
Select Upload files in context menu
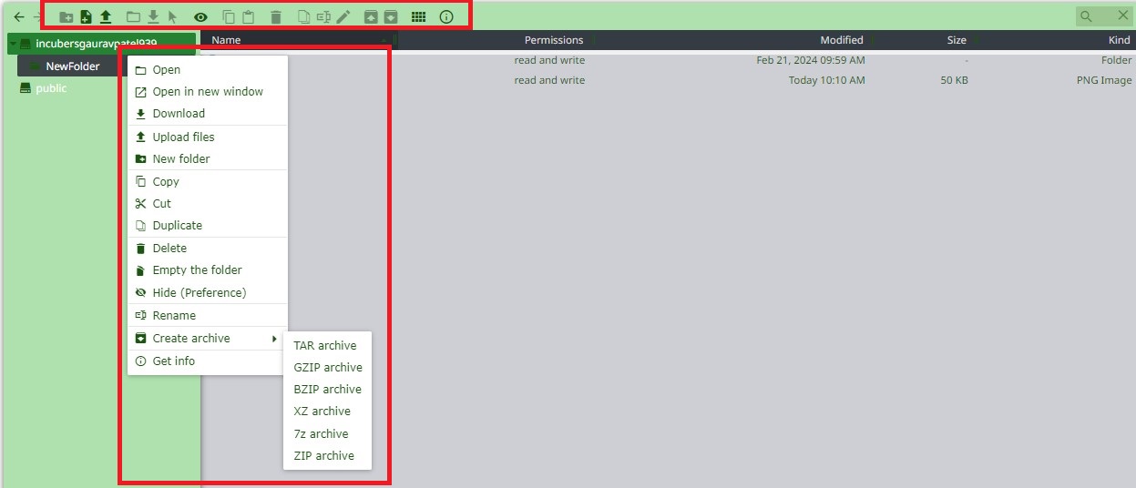[208, 137]
